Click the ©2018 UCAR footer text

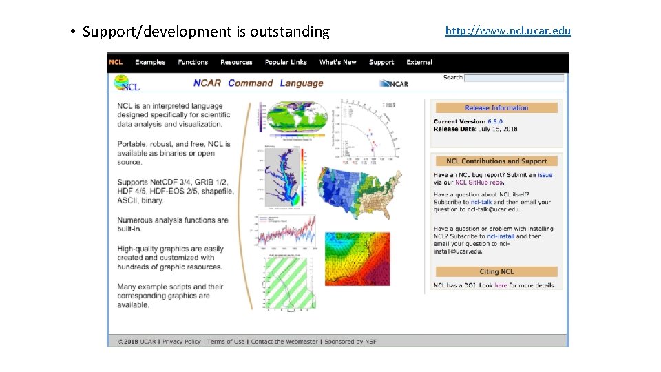137,342
